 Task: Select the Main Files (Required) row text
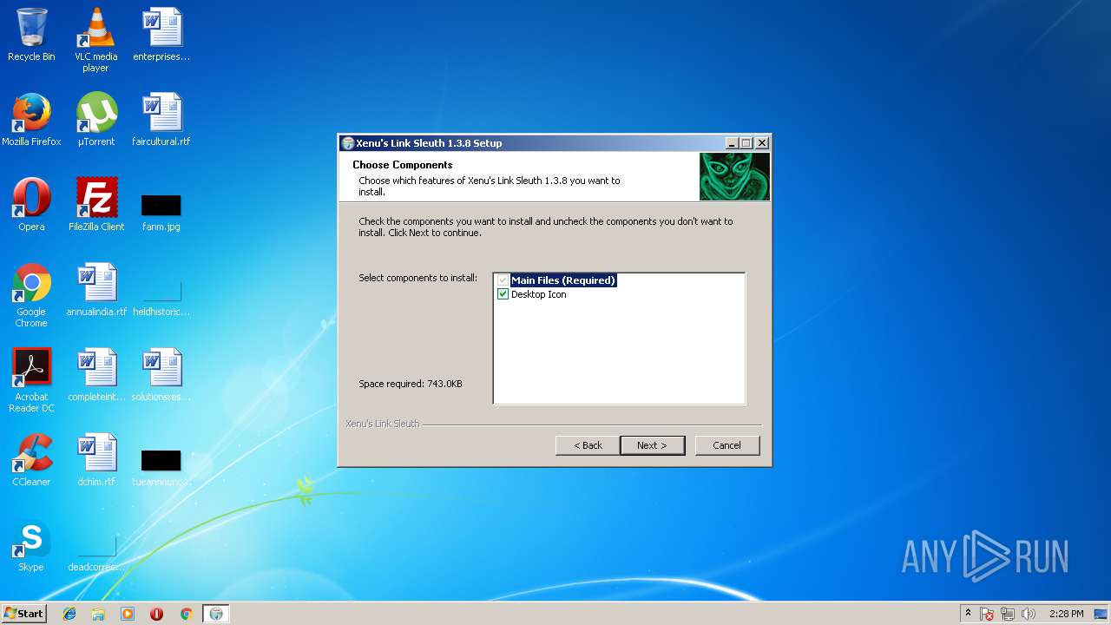[x=562, y=280]
